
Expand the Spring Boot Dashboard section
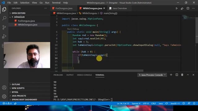[x=29, y=100]
